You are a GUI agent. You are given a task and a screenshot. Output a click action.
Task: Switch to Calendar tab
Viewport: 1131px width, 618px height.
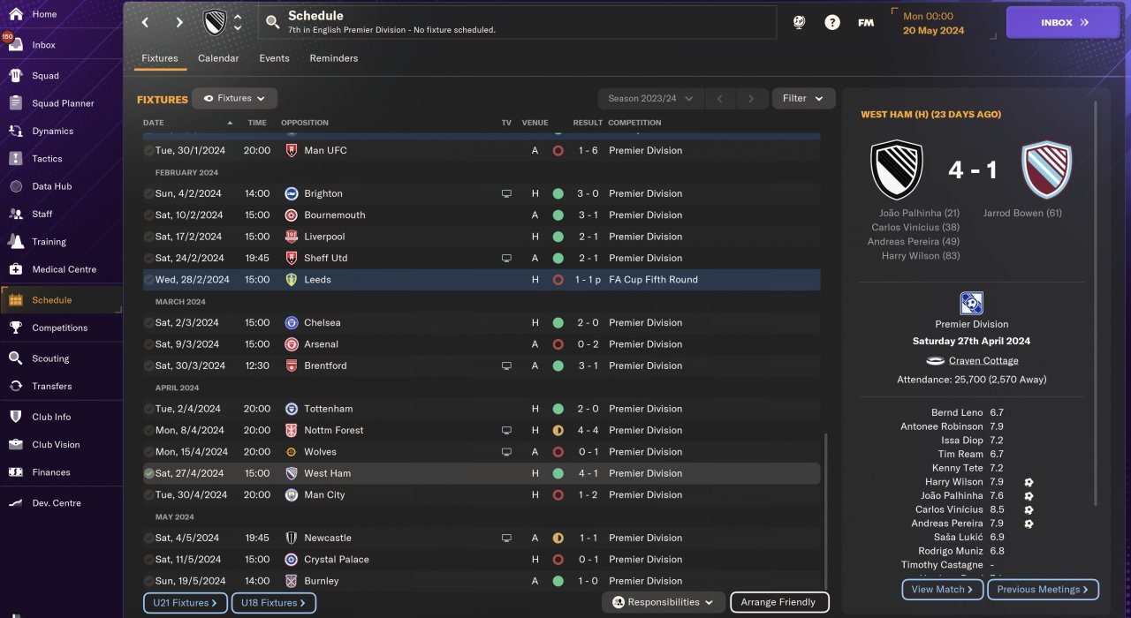click(218, 58)
